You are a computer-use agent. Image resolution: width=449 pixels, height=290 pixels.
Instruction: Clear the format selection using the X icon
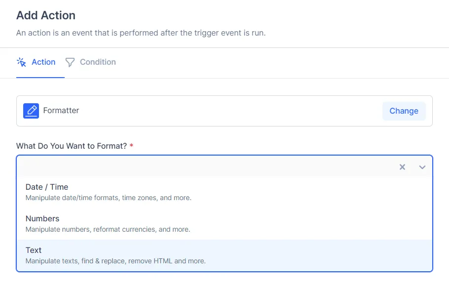click(402, 167)
